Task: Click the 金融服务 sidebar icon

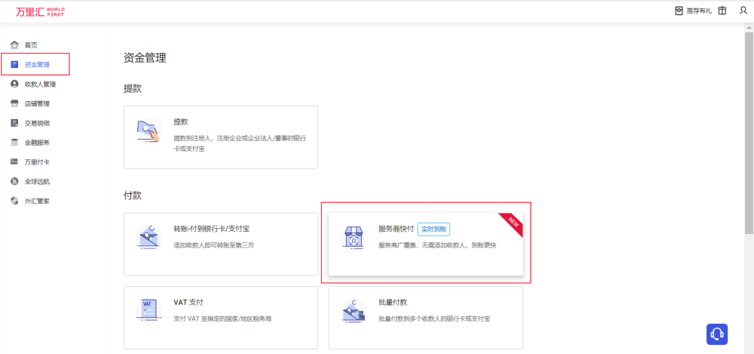Action: click(x=14, y=143)
